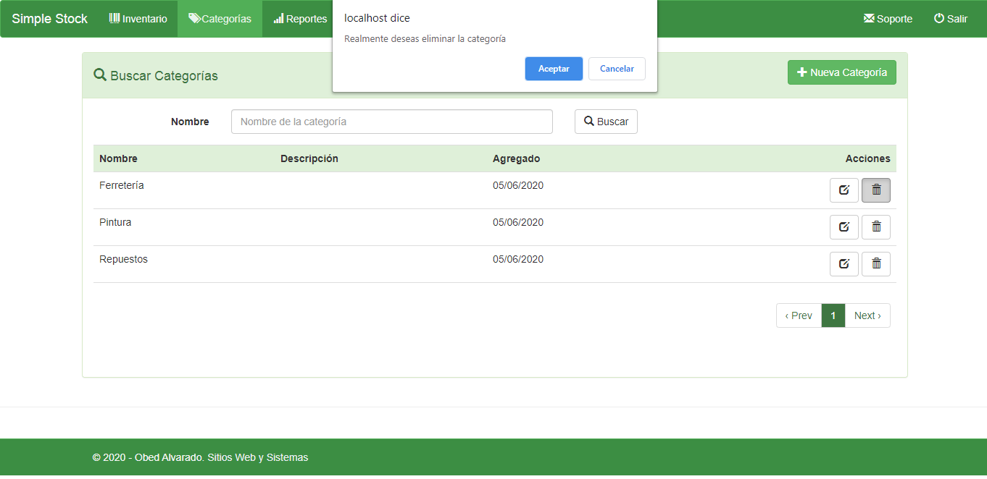
Task: Confirm deletion with Aceptar
Action: pos(554,69)
